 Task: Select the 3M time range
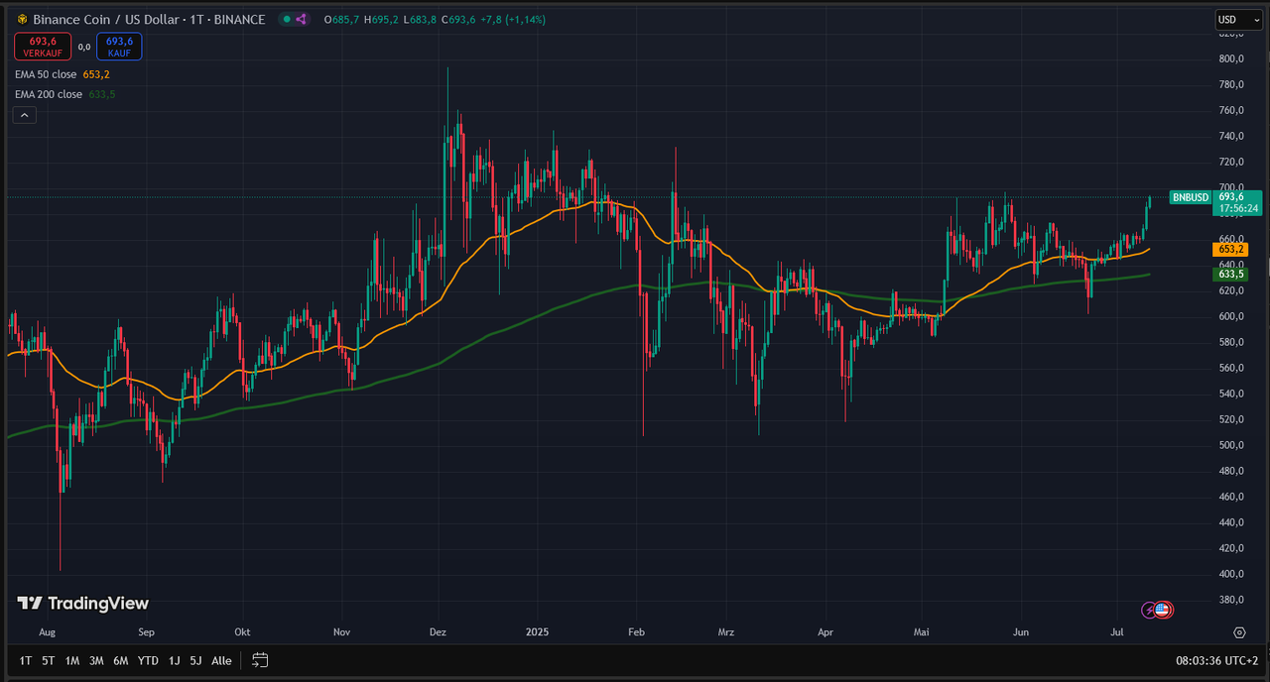point(96,660)
